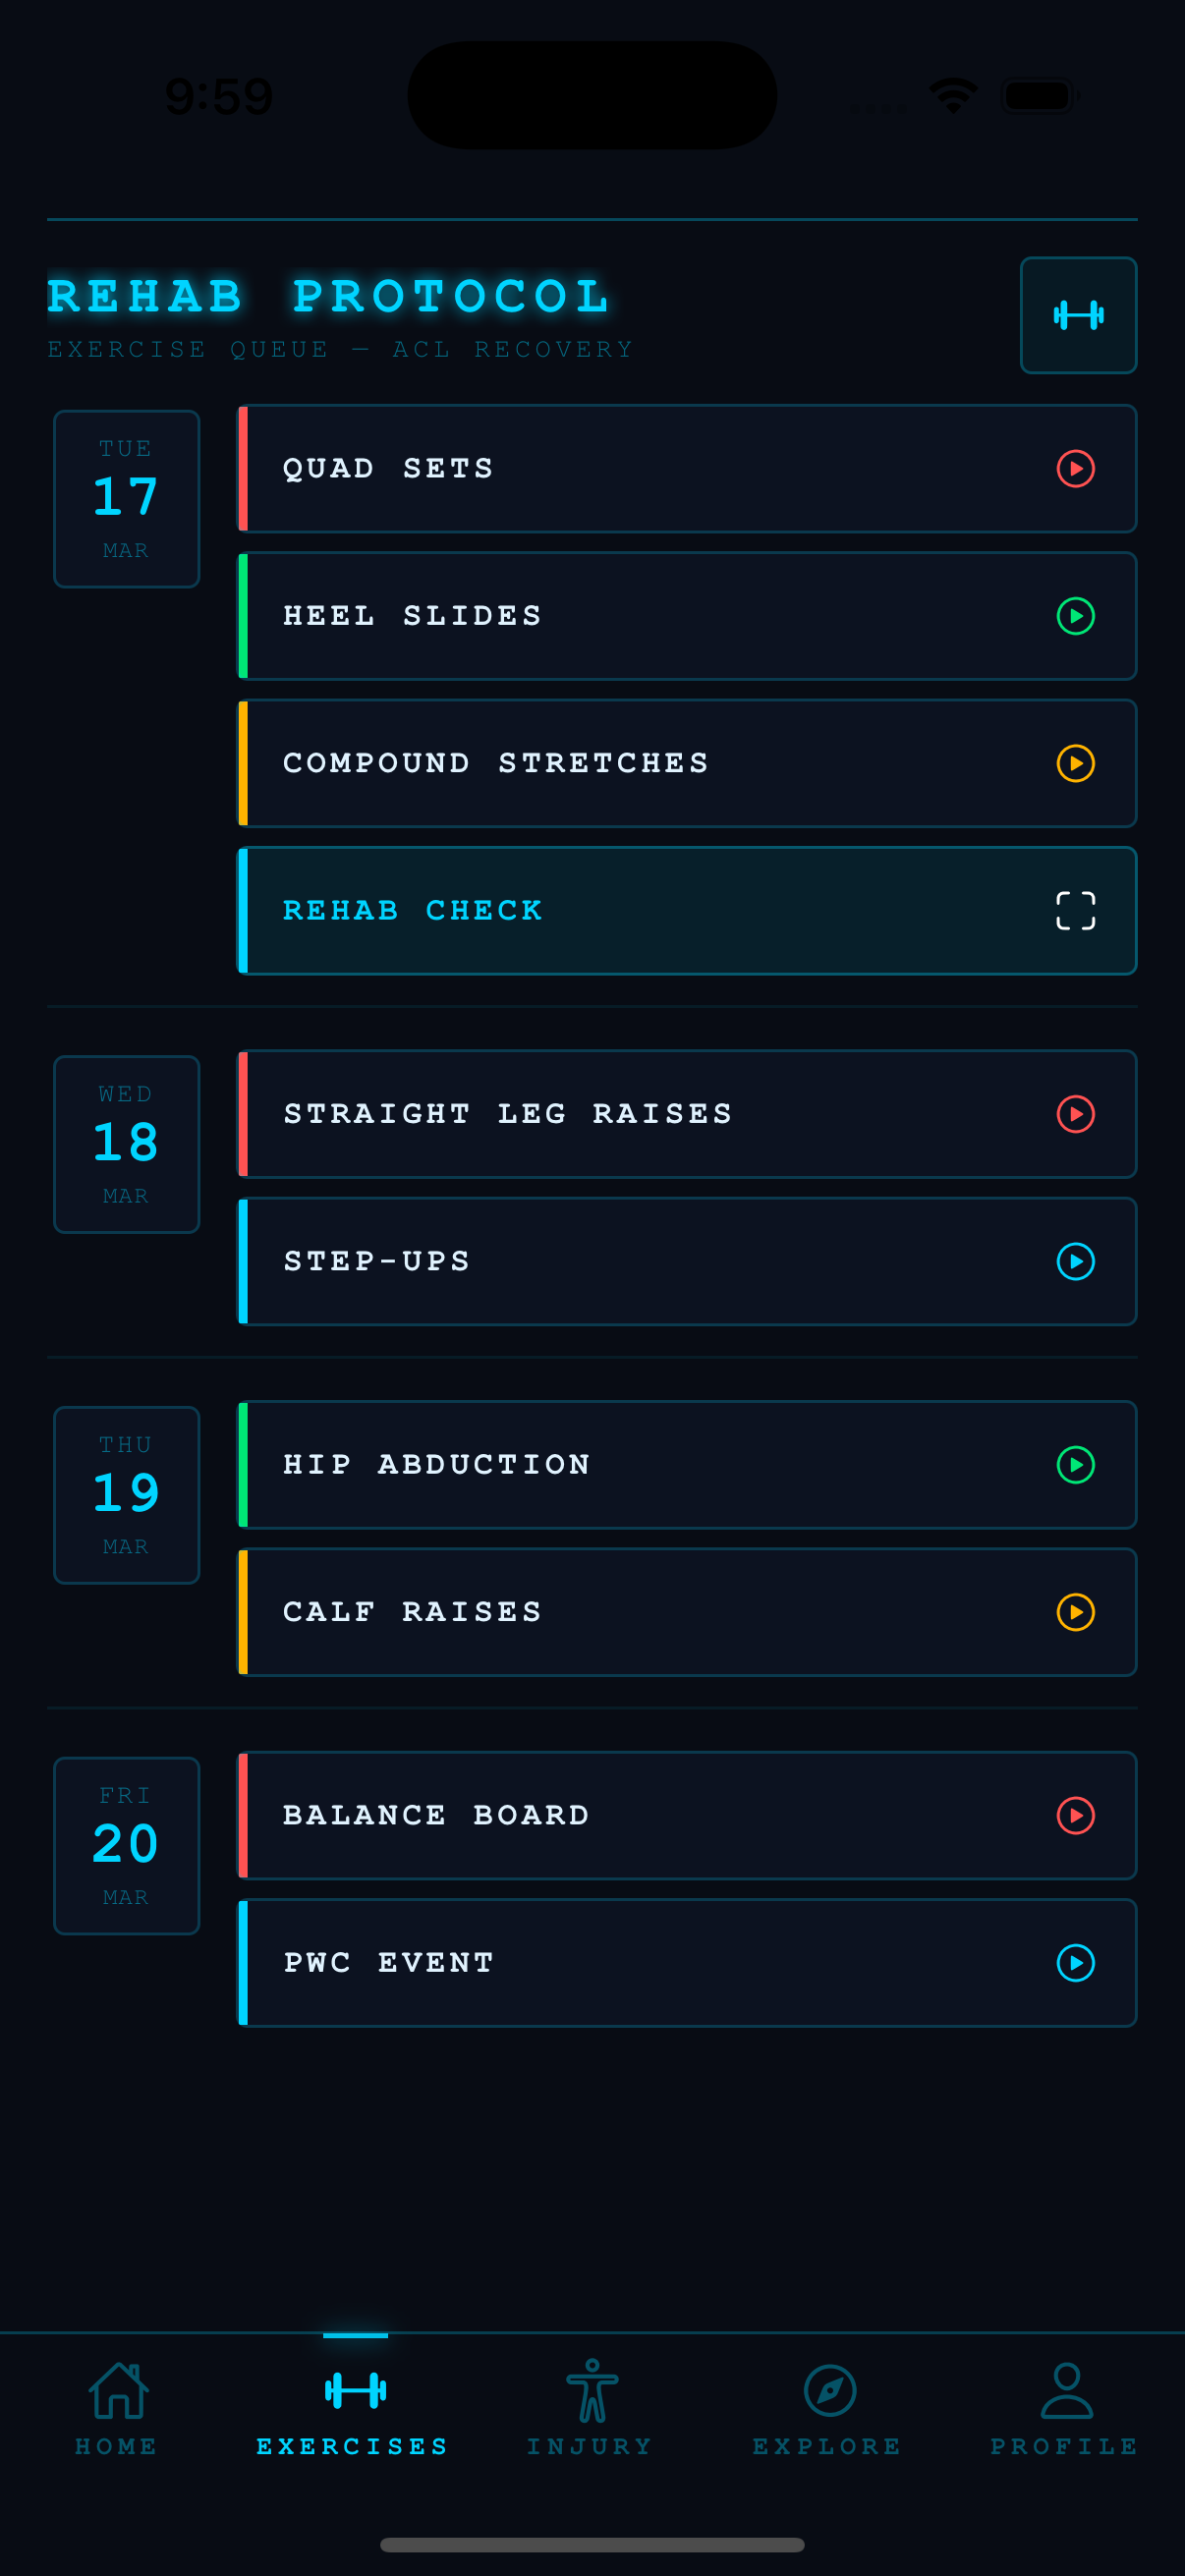1185x2576 pixels.
Task: Play the PWC Event item
Action: [1075, 1963]
